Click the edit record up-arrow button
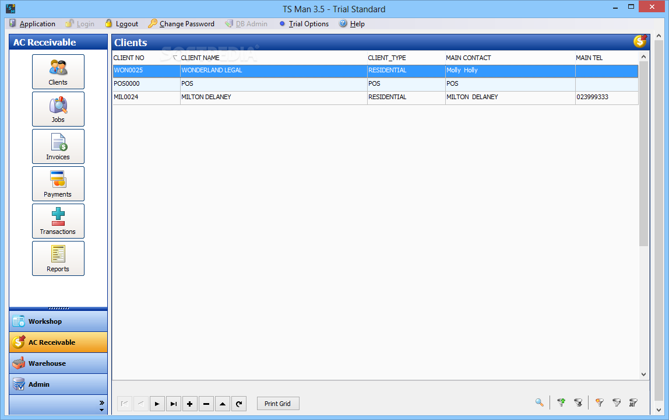 click(223, 404)
